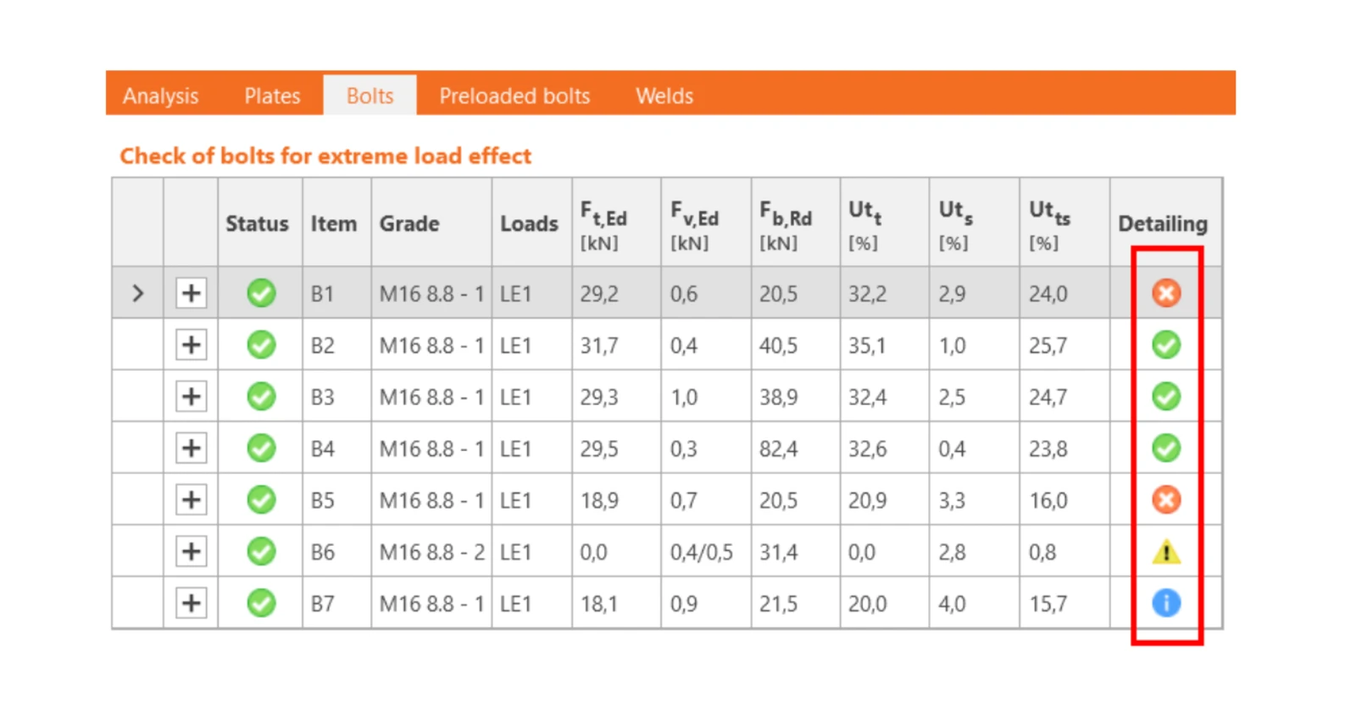The width and height of the screenshot is (1356, 712).
Task: Open the Preloaded bolts tab
Action: point(514,96)
